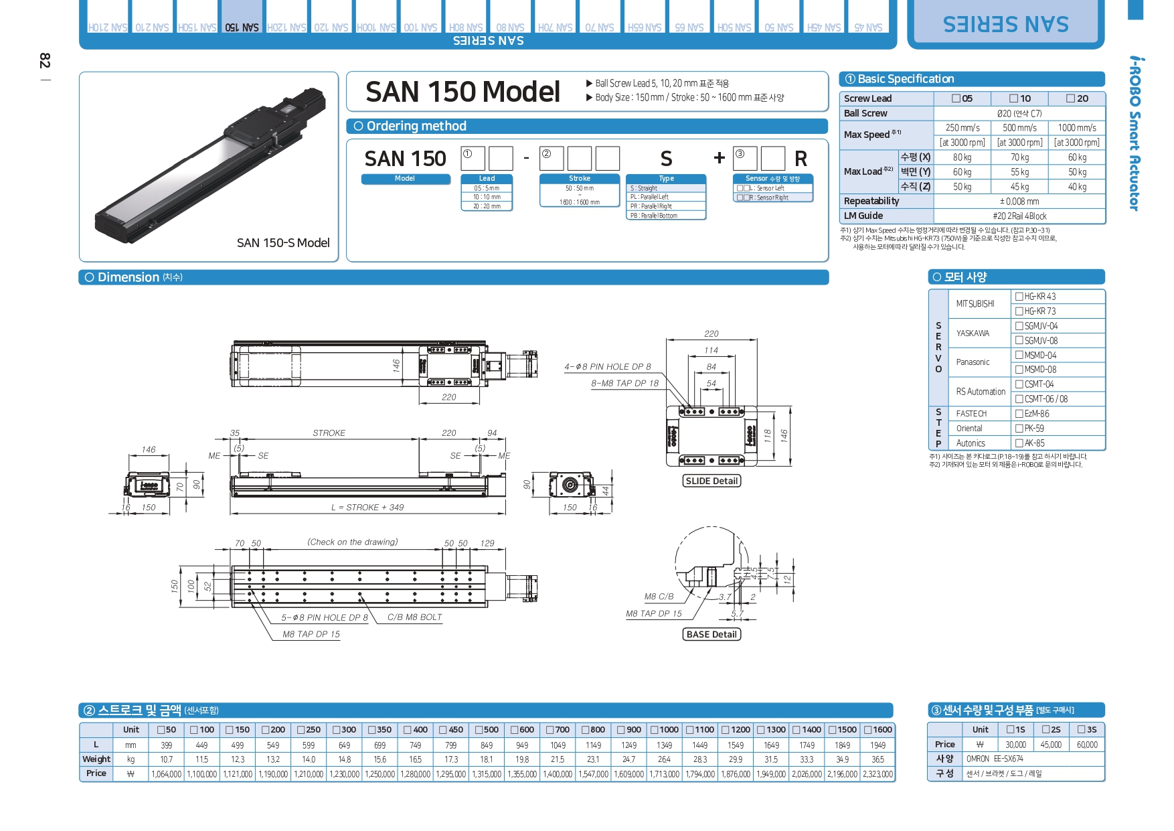Image resolution: width=1174 pixels, height=831 pixels.
Task: Check the 3S sensor quantity box
Action: click(1082, 729)
